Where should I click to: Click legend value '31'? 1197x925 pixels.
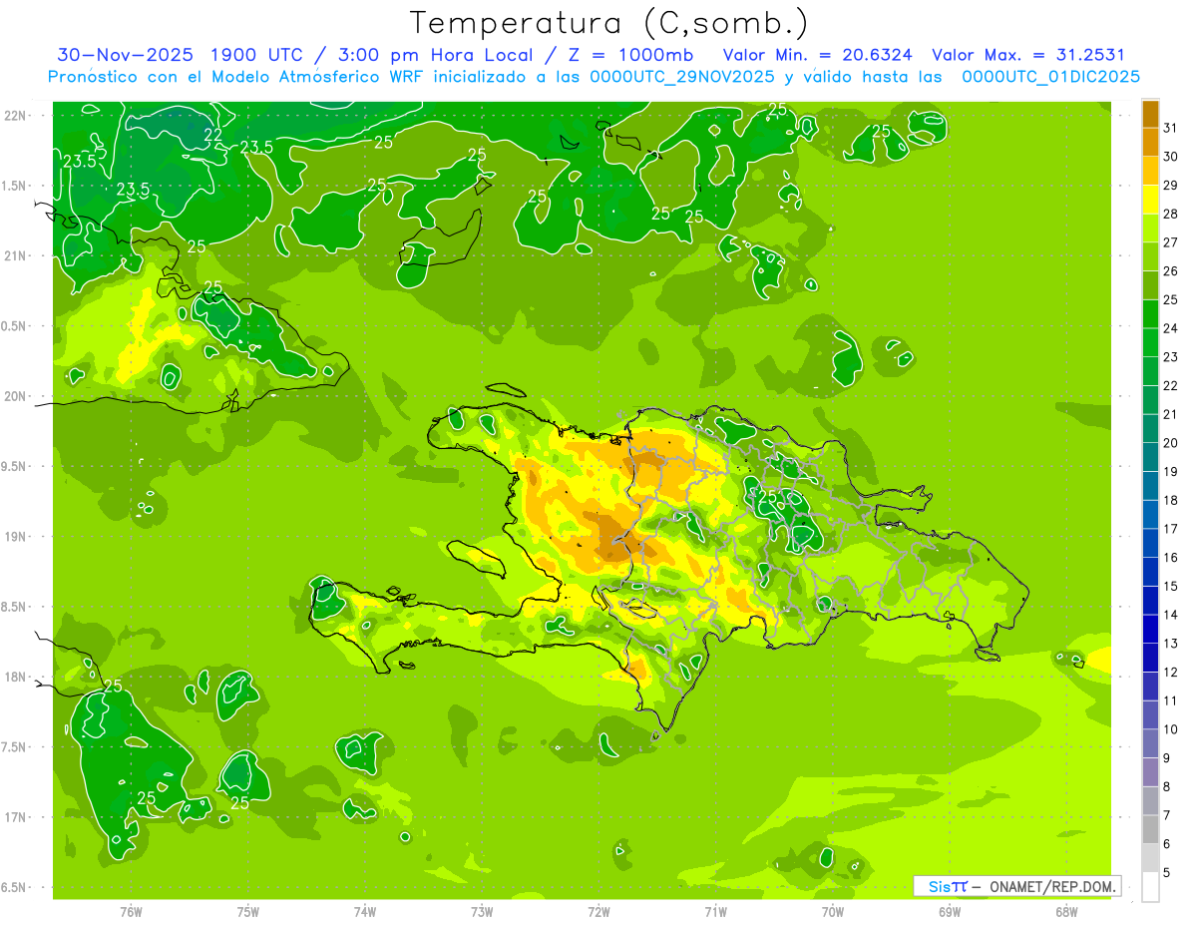pos(1171,128)
